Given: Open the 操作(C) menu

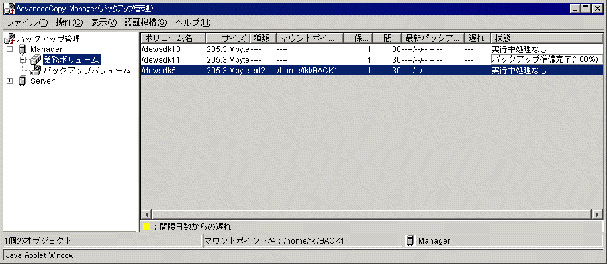Looking at the screenshot, I should pos(70,22).
